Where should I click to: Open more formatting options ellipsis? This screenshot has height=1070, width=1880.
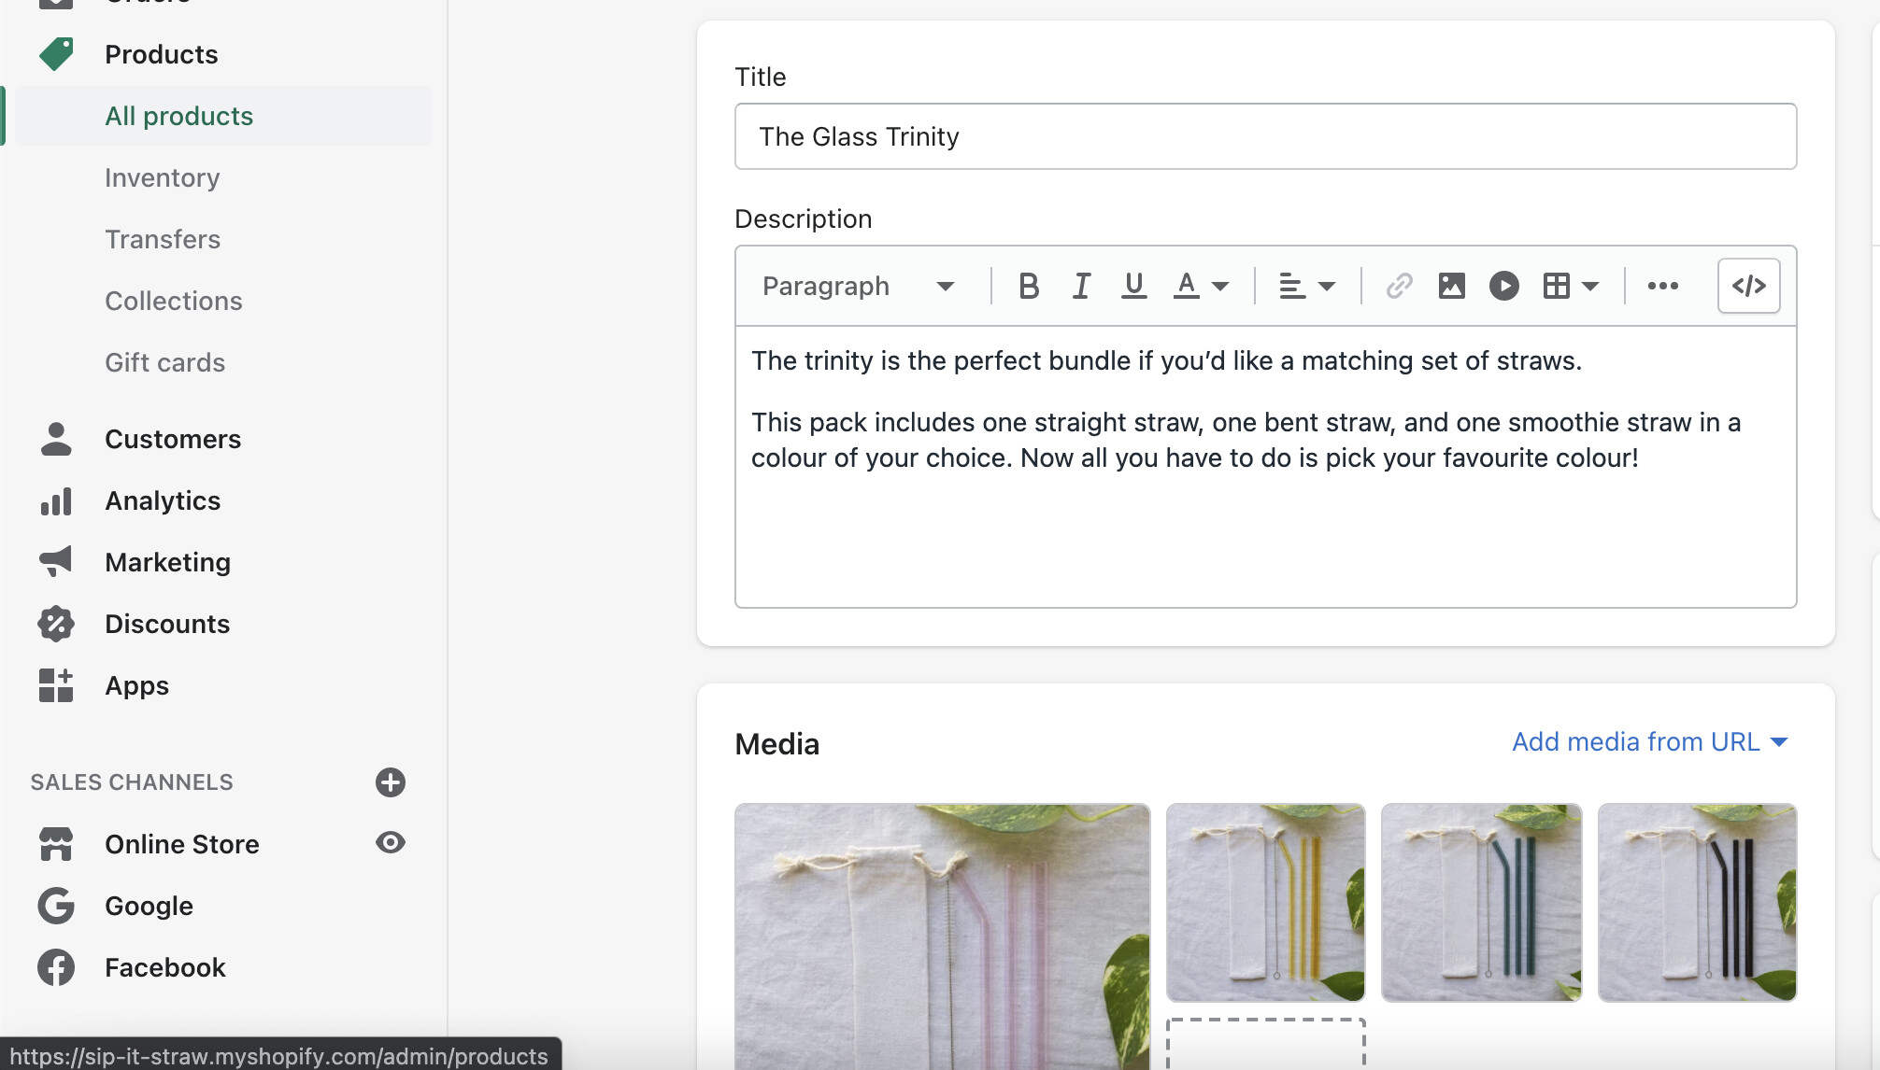coord(1662,286)
